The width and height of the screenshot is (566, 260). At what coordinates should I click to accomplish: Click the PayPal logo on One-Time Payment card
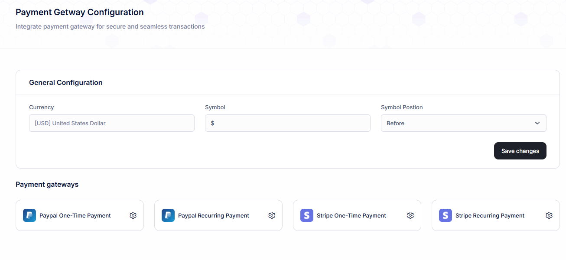pos(29,215)
